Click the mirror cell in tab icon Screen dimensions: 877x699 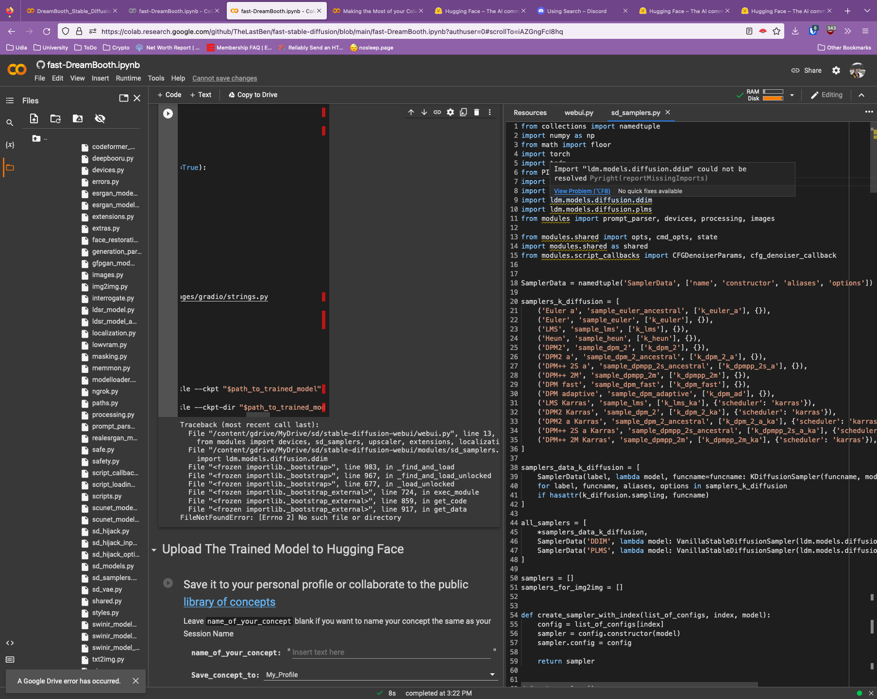[464, 112]
